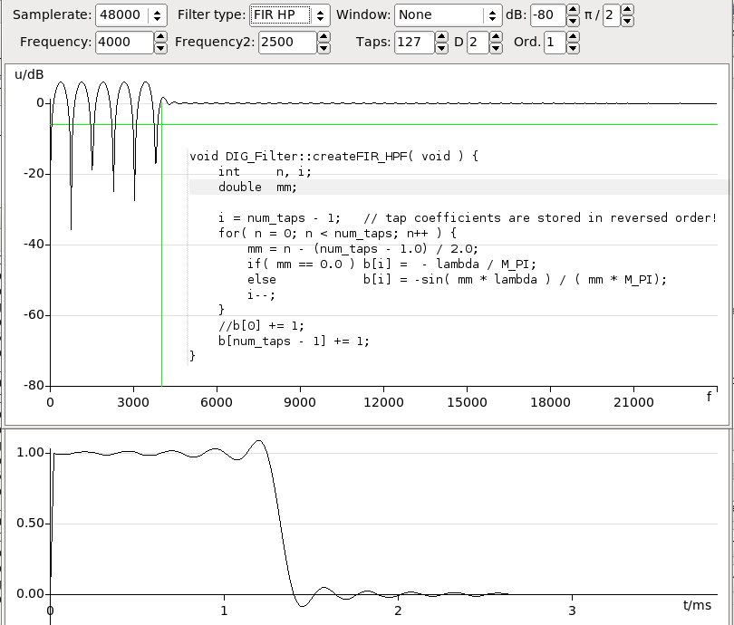Click the u/dB axis label
Screen dimensions: 734x625
pos(29,74)
